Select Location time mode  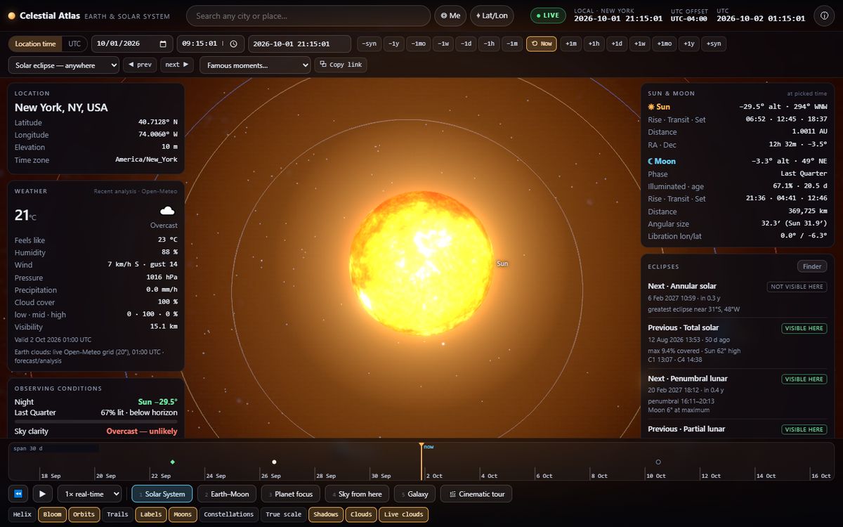tap(35, 44)
